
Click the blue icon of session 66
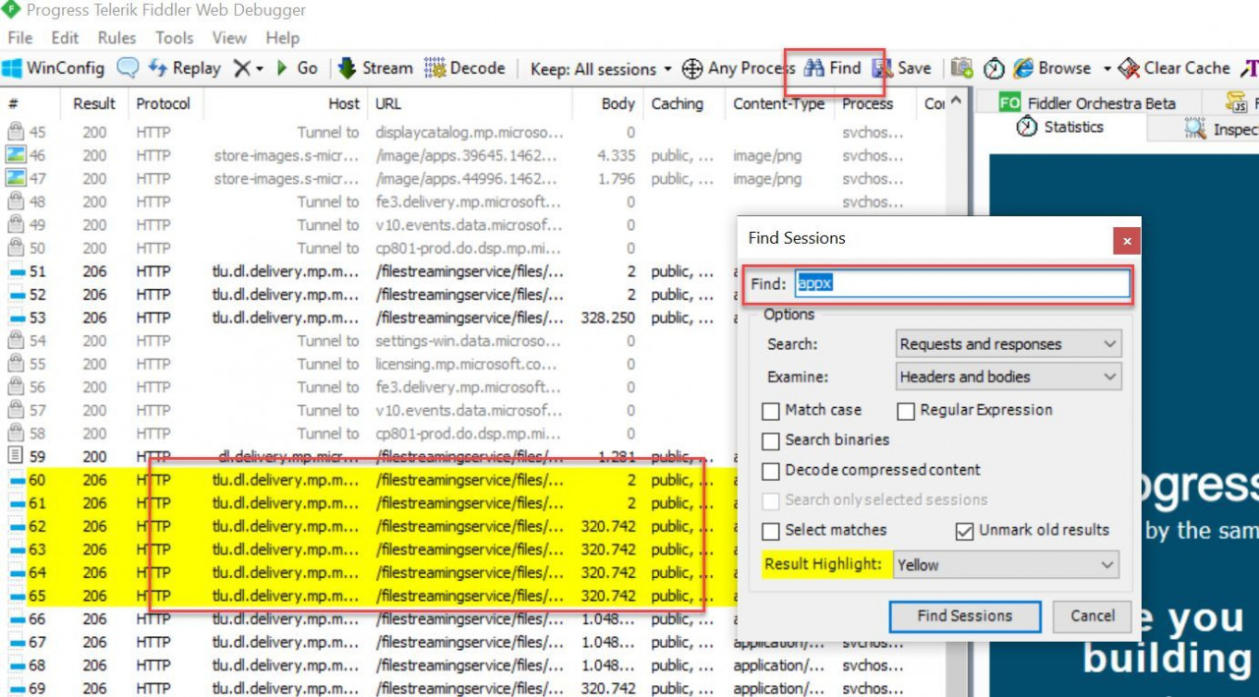15,619
